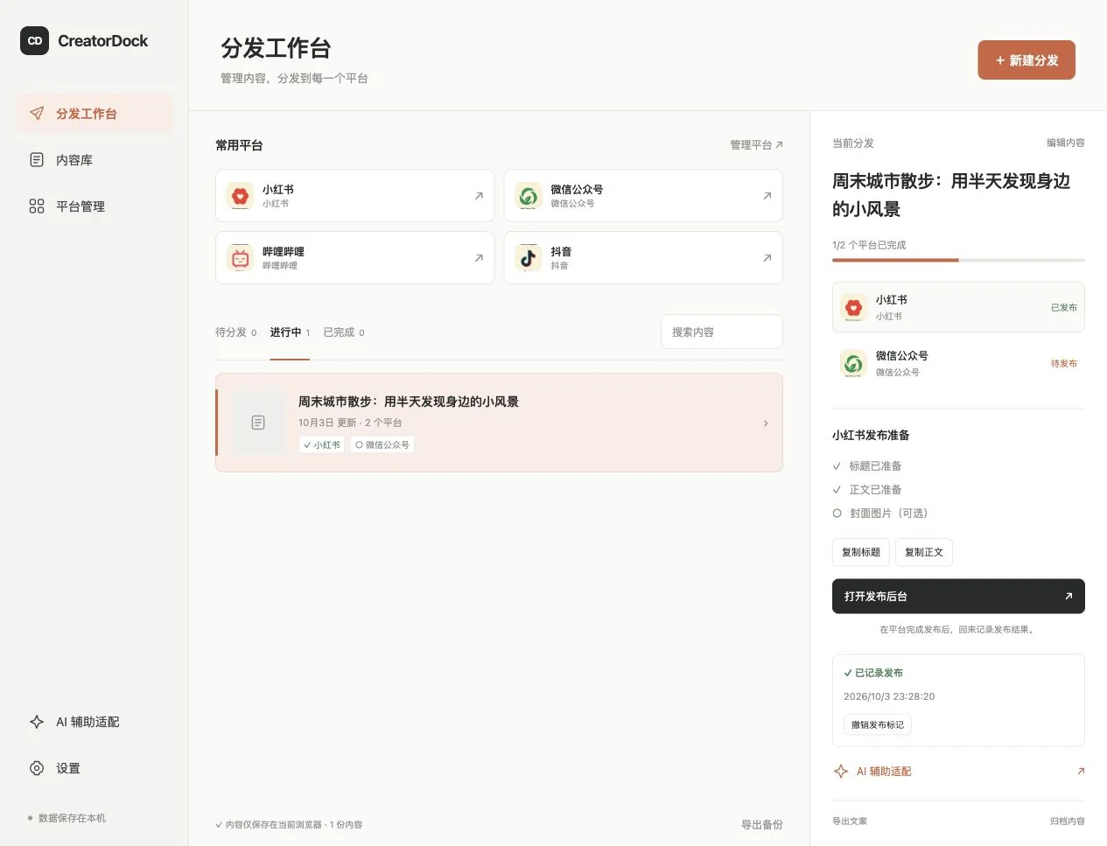1107x846 pixels.
Task: Click the 已发布 status label
Action: [x=1064, y=308]
